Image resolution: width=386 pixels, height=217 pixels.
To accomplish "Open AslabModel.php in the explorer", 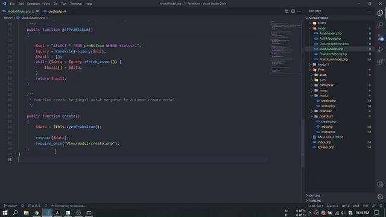I will pyautogui.click(x=331, y=34).
